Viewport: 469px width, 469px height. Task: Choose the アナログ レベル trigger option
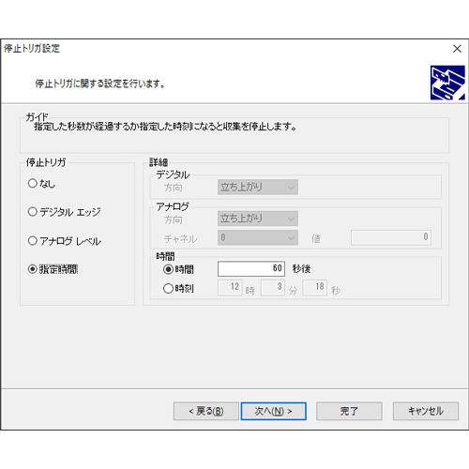(65, 241)
